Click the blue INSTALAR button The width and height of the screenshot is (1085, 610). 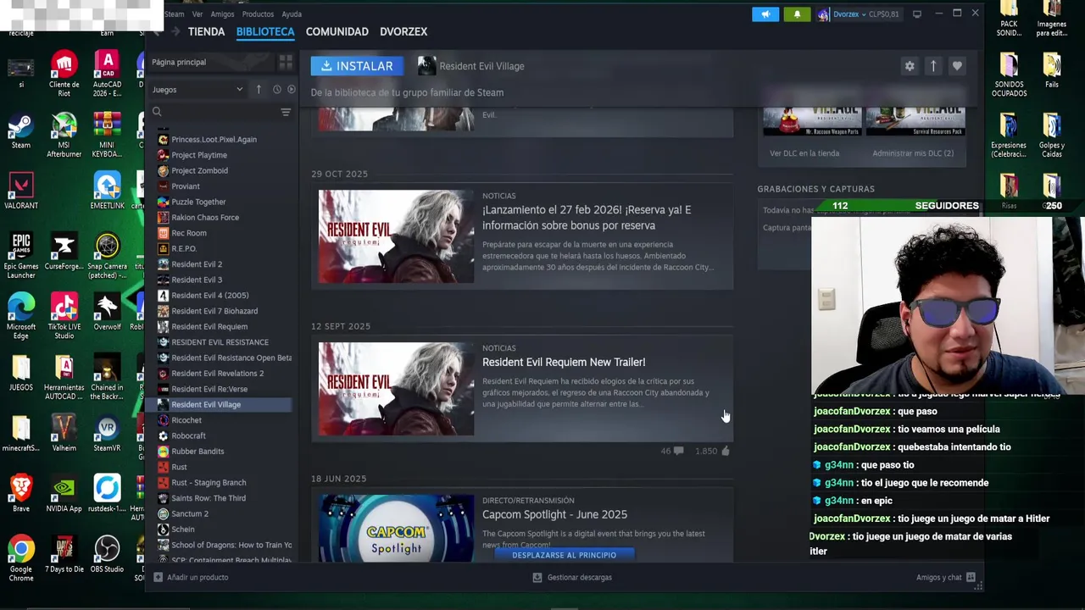(x=357, y=66)
